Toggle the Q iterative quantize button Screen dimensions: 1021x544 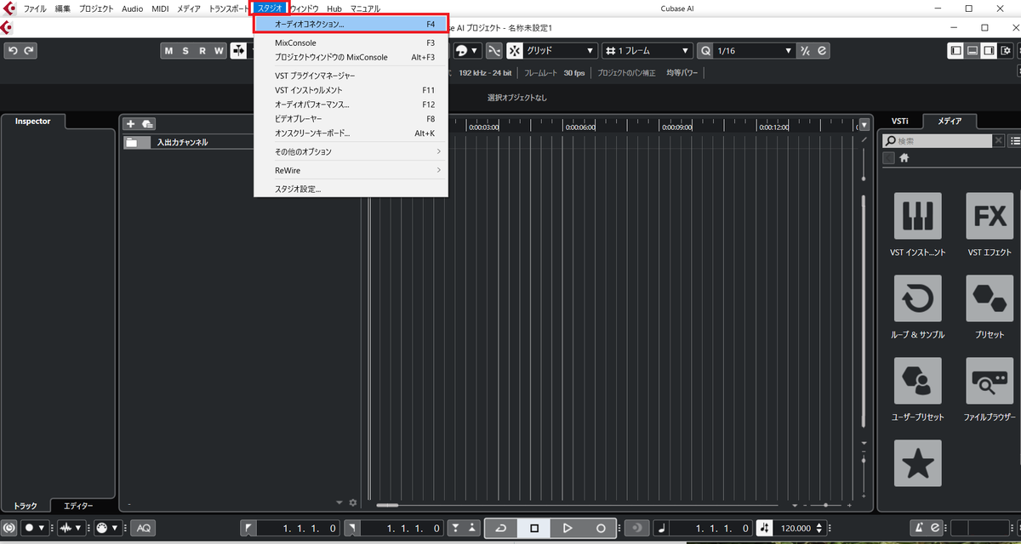tap(705, 51)
